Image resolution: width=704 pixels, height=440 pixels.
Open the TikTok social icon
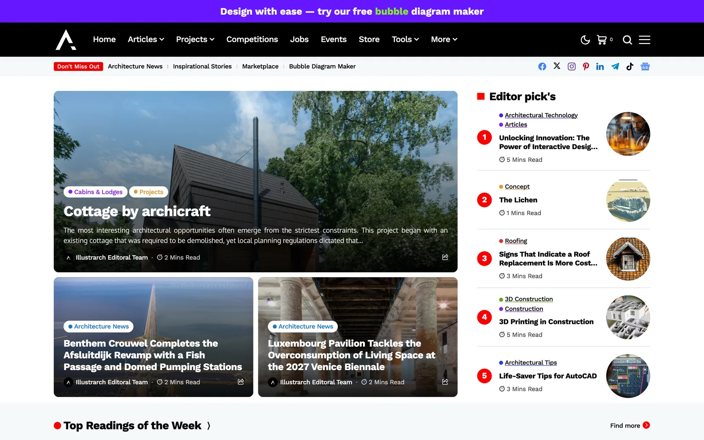pos(630,66)
